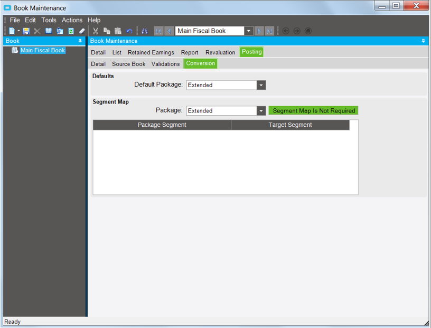Click the New document toolbar icon

point(12,31)
